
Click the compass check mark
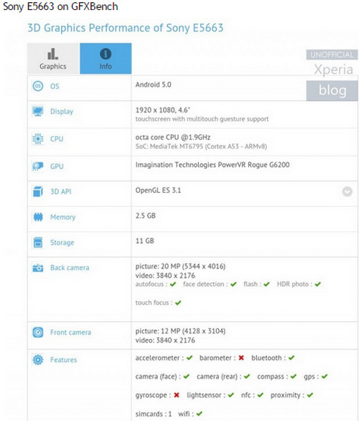pos(294,376)
